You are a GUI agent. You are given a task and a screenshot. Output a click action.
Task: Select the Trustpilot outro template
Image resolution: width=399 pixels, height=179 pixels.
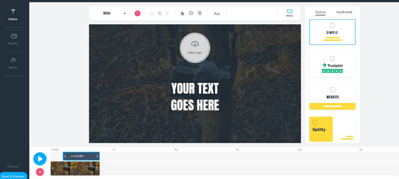(x=332, y=65)
